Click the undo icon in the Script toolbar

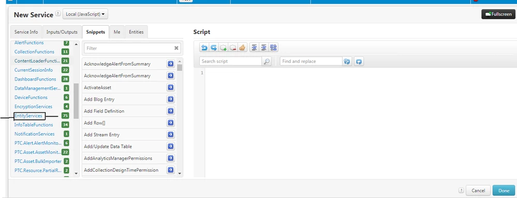(x=204, y=47)
